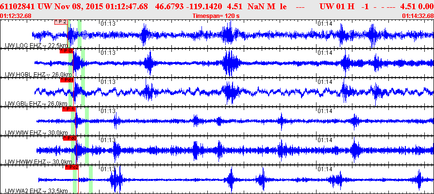Select the P 2 pick flag on LOC trace
This screenshot has width=434, height=194.
click(x=61, y=22)
